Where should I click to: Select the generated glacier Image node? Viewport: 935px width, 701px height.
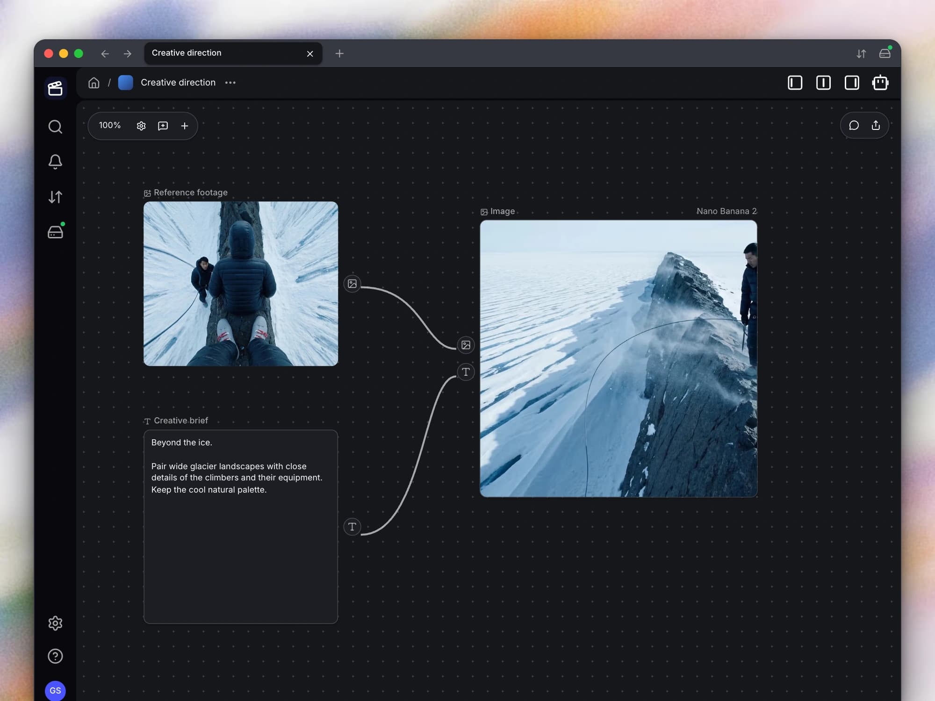619,358
